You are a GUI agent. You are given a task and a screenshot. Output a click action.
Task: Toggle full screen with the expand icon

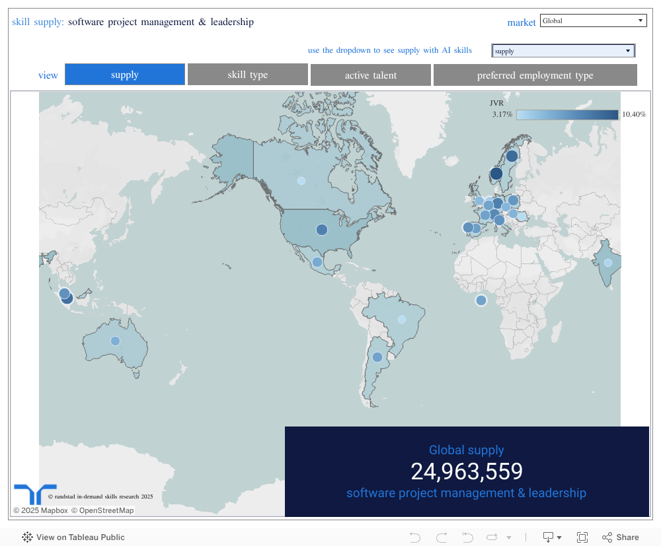point(582,537)
